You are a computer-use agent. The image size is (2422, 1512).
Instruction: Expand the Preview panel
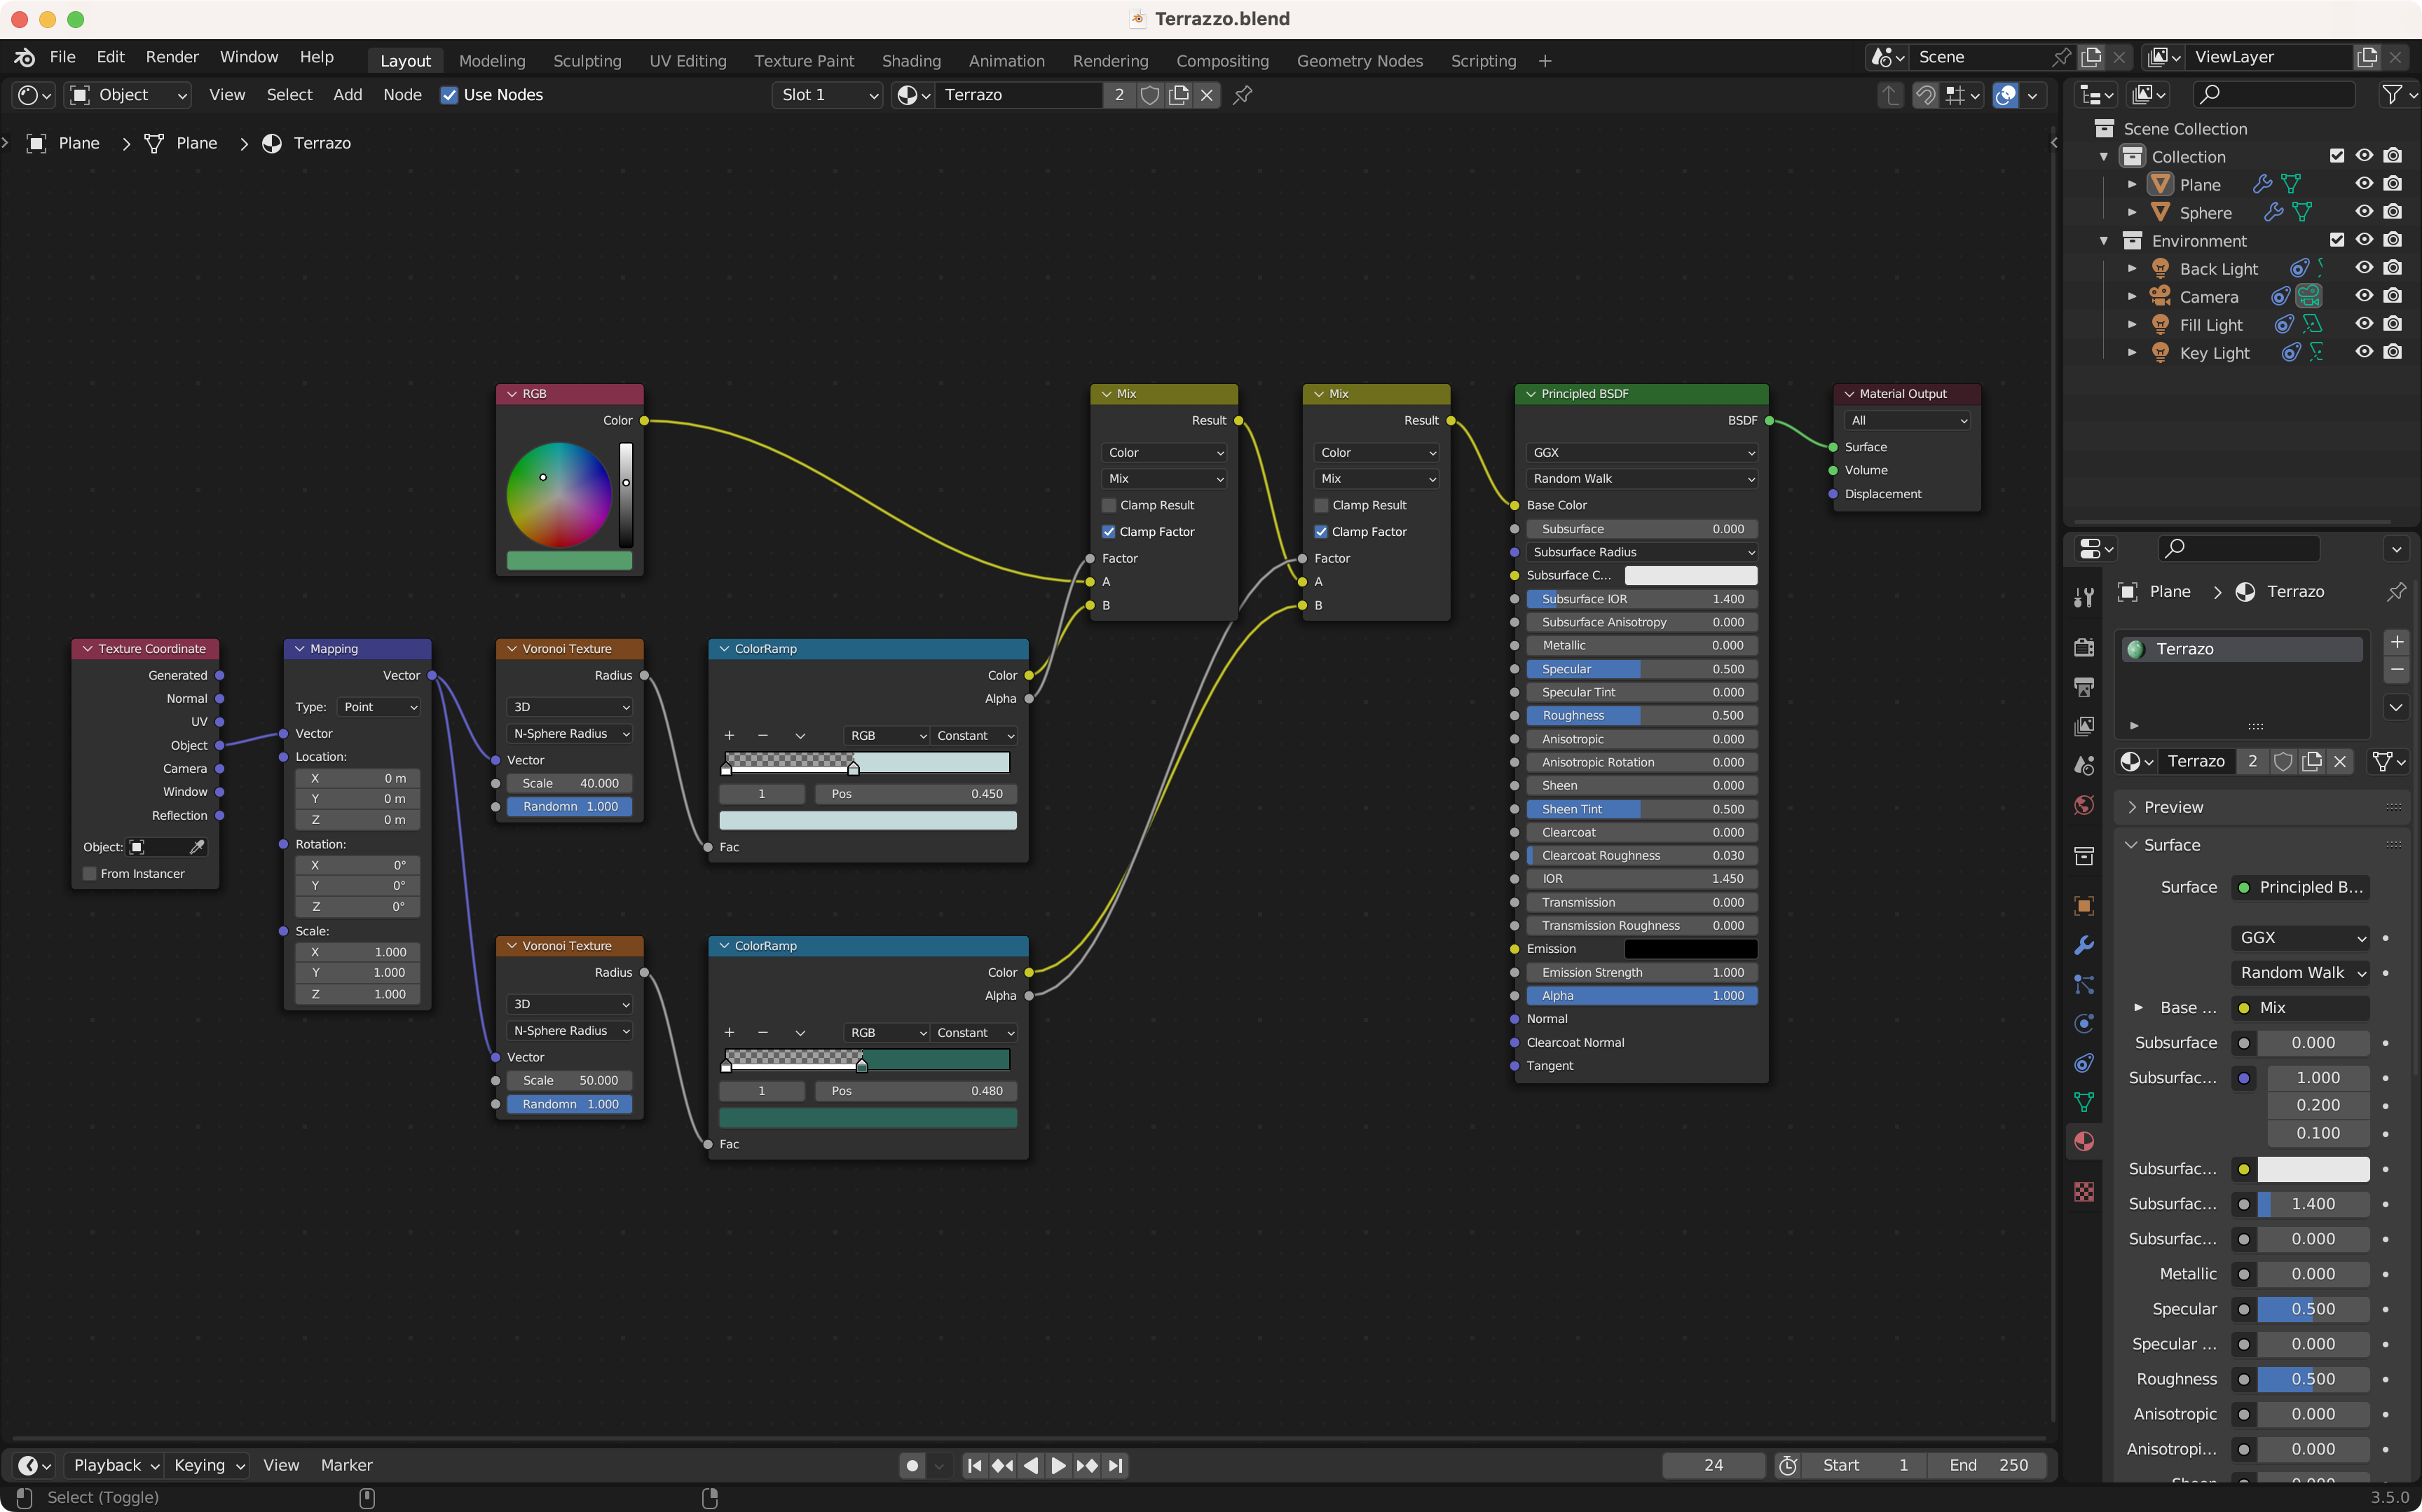pos(2173,807)
